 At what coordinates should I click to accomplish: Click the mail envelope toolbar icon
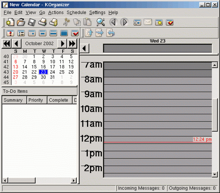click(148, 22)
